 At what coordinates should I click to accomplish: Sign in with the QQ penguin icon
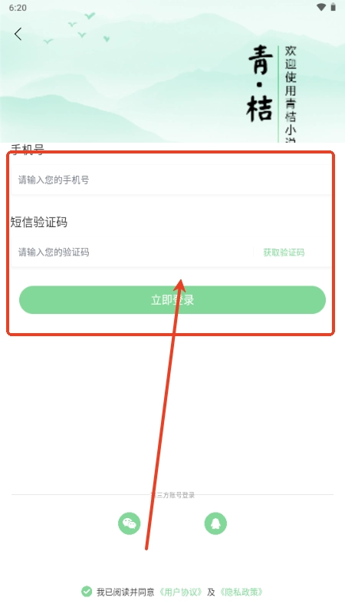215,523
